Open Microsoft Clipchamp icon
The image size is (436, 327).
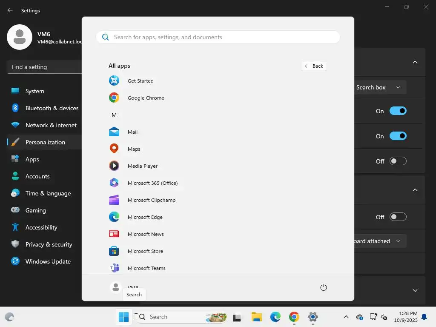coord(114,200)
